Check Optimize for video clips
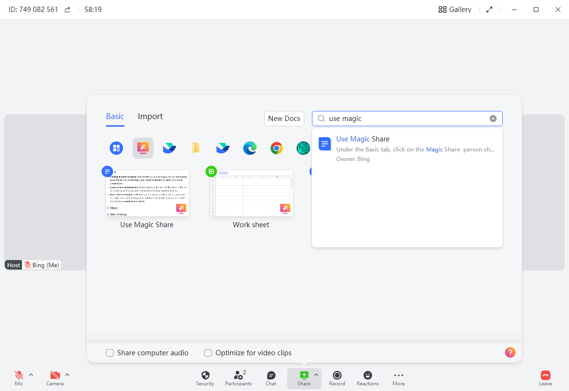569x391 pixels. 208,353
